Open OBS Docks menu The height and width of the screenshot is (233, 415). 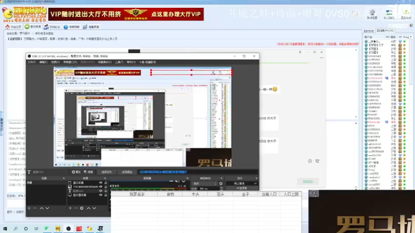[x=70, y=62]
